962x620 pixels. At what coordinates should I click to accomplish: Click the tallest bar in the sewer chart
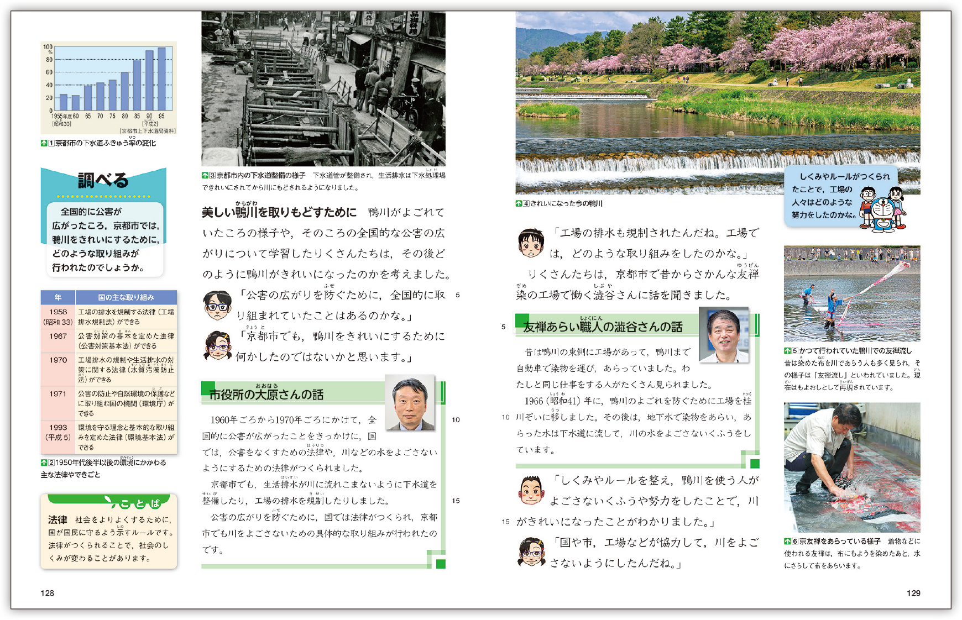161,79
